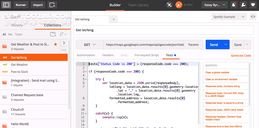The width and height of the screenshot is (259, 128).
Task: Open the GET method dropdown
Action: tap(90, 45)
